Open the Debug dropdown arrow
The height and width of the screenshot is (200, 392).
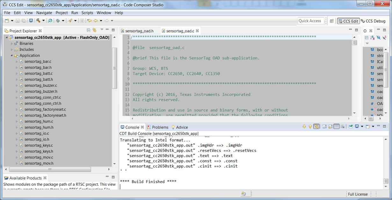pos(63,21)
